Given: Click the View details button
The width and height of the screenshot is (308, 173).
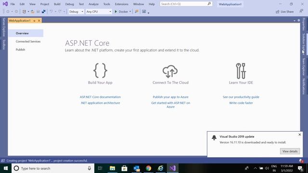Looking at the screenshot, I should (x=290, y=151).
